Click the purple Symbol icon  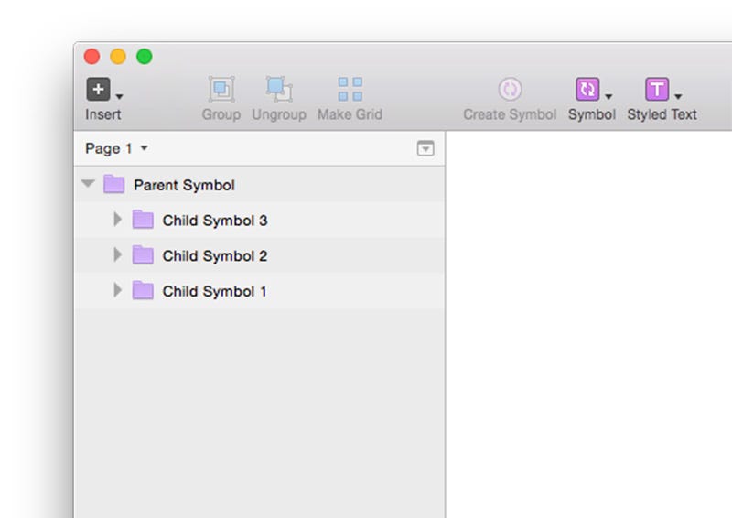[587, 89]
